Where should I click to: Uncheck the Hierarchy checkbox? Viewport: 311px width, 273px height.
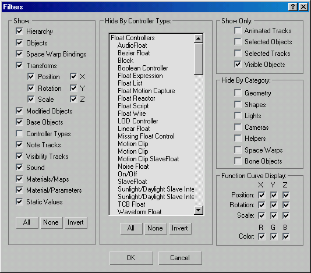pos(19,31)
